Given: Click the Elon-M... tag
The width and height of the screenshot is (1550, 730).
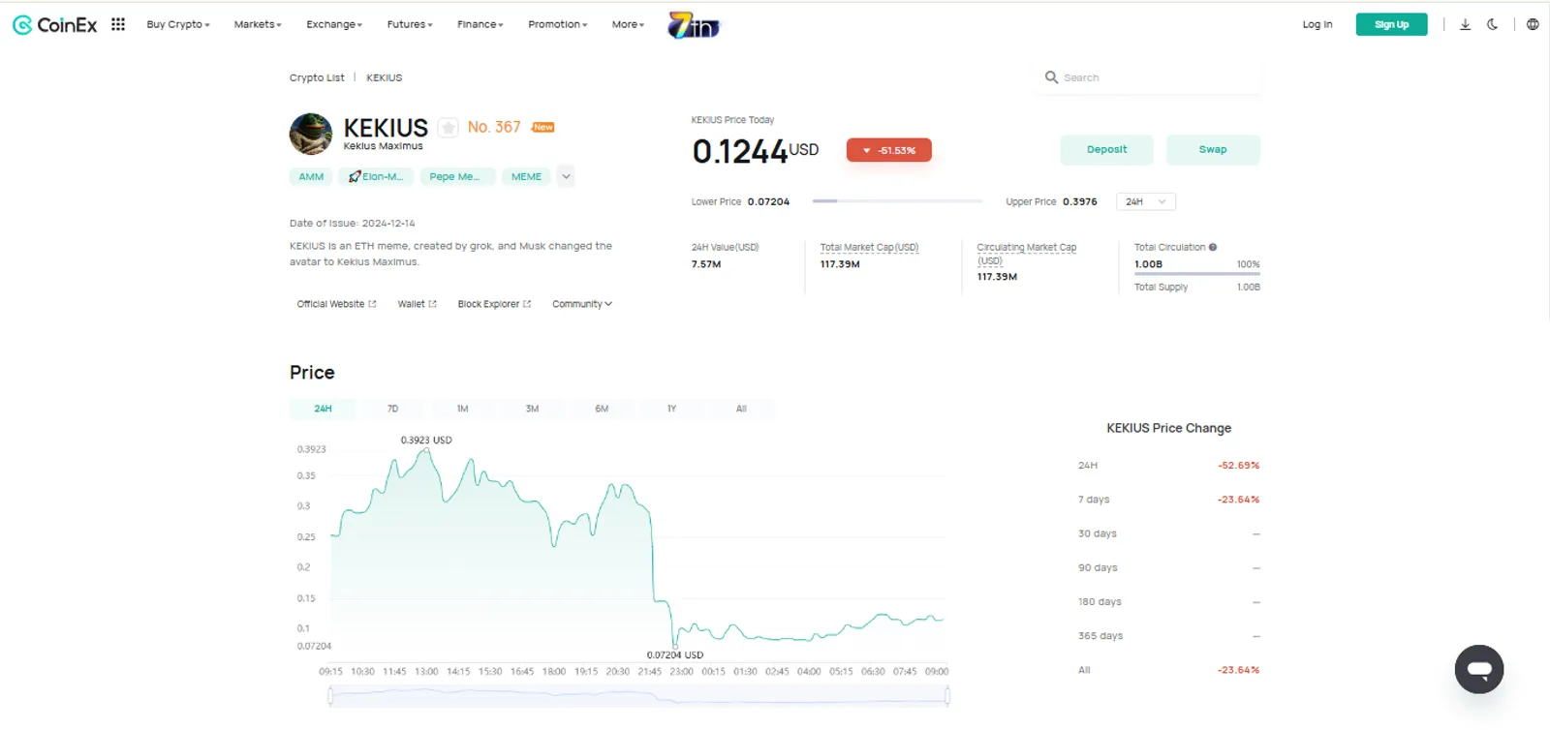Looking at the screenshot, I should [x=376, y=176].
